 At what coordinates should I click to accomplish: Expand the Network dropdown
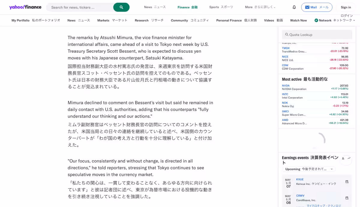(x=354, y=20)
